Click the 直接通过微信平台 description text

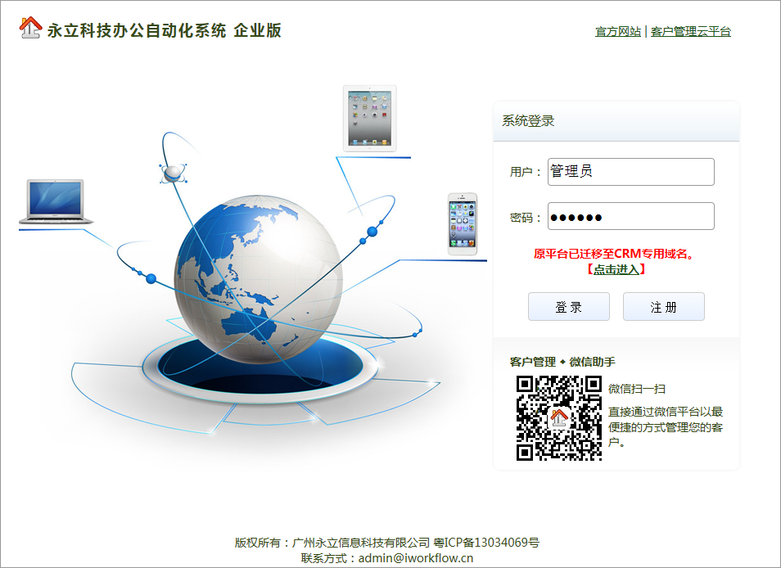(x=666, y=426)
